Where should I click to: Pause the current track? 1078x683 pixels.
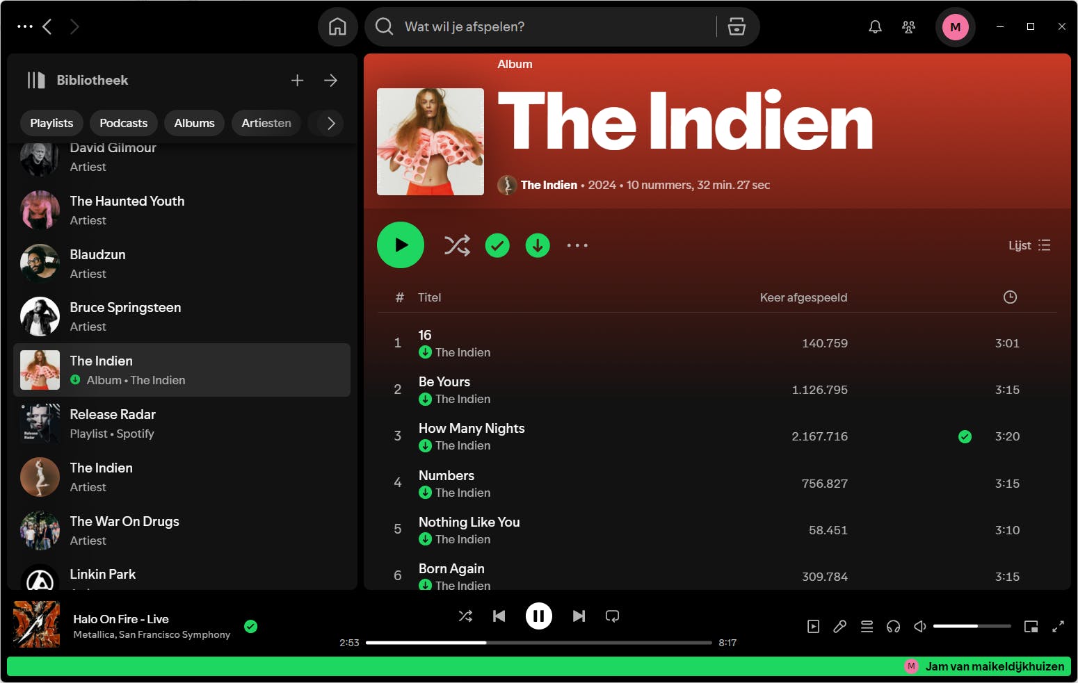(538, 616)
